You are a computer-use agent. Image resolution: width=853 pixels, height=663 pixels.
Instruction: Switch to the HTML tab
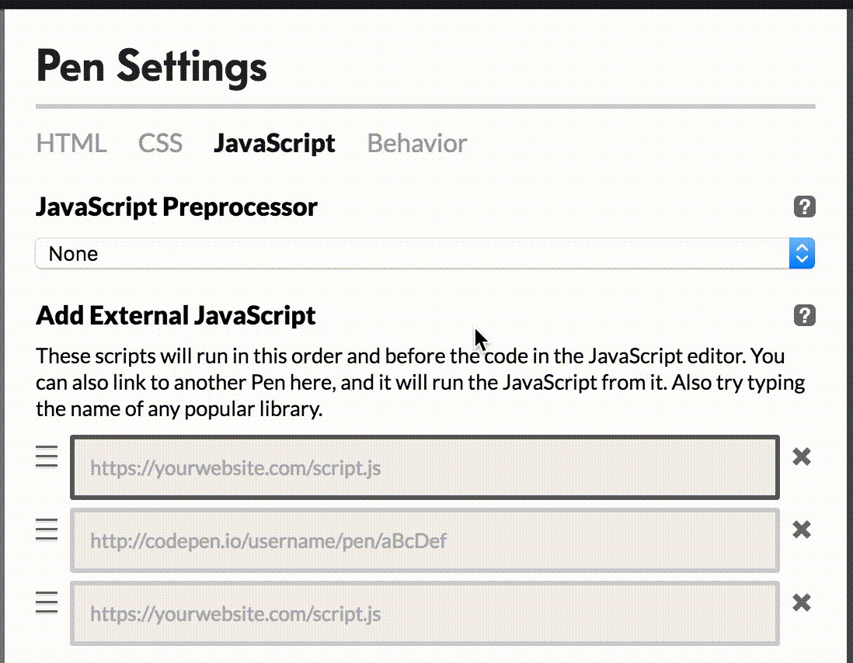[x=71, y=143]
